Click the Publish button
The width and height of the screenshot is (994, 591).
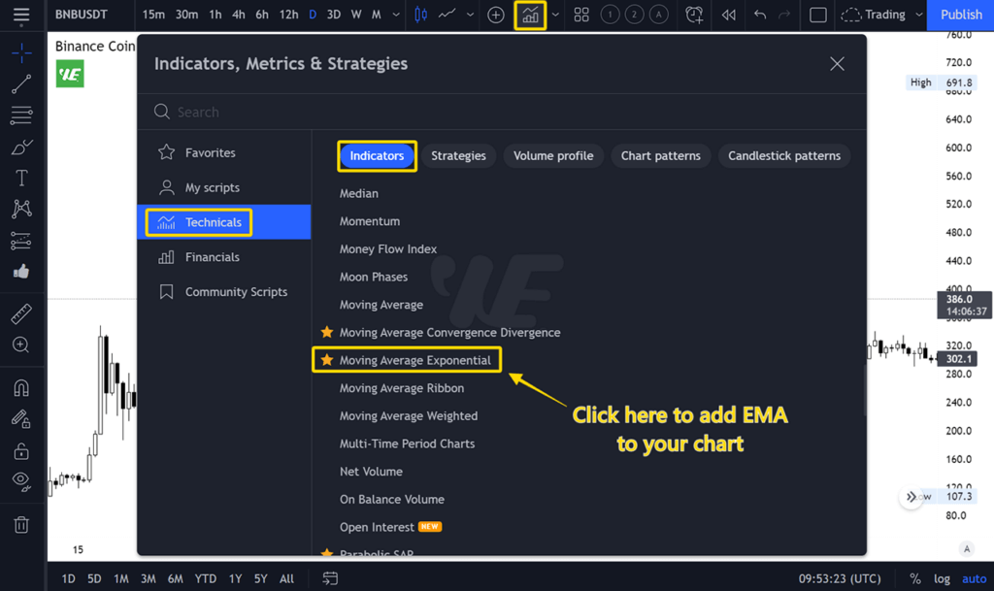[x=961, y=15]
